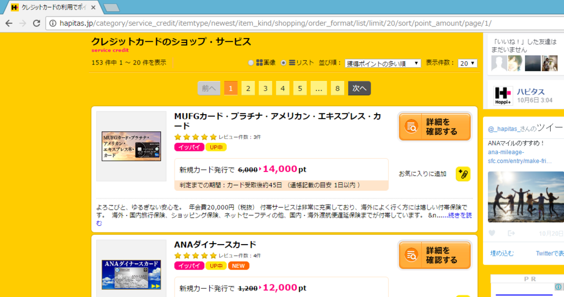This screenshot has width=564, height=297.
Task: Click the UP中 badge on MUFG card
Action: (216, 147)
